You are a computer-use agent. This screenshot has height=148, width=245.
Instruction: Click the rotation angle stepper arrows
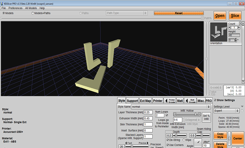(x=236, y=40)
